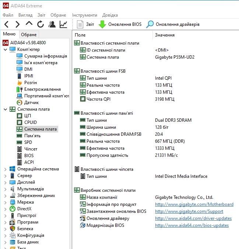
Task: Click the Безпека shield icon
Action: click(13, 229)
